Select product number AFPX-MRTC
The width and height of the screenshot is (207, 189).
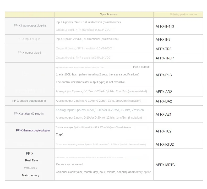(x=165, y=165)
